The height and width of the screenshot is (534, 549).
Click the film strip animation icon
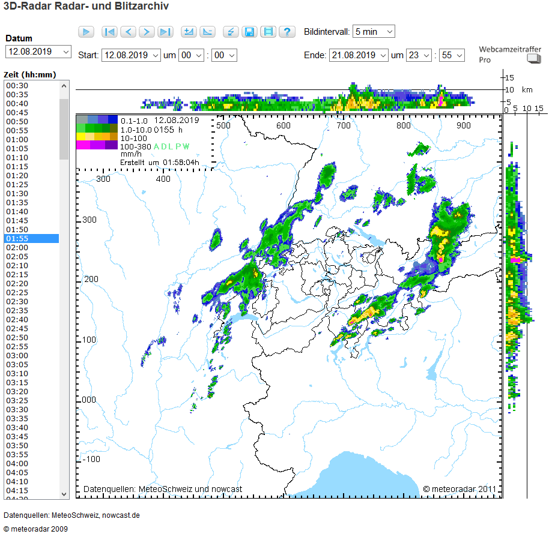(268, 32)
